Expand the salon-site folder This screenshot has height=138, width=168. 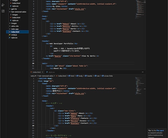[10, 26]
